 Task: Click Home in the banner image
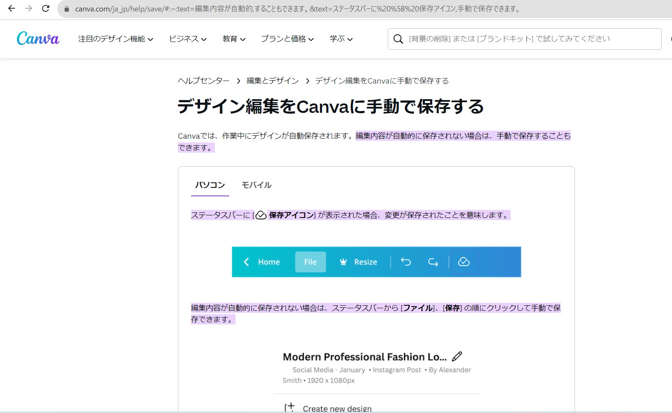[269, 262]
